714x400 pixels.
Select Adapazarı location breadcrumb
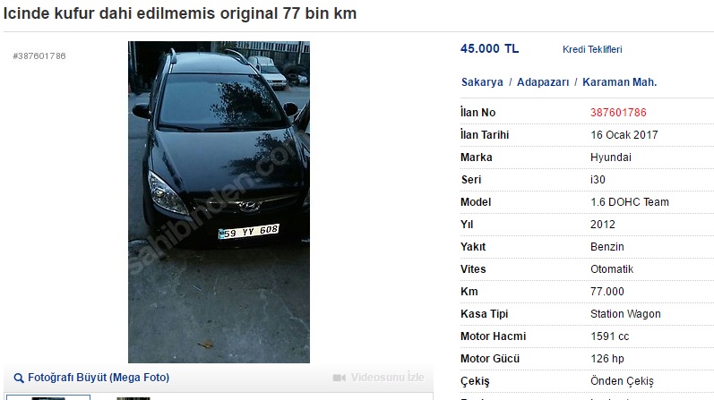pyautogui.click(x=543, y=82)
